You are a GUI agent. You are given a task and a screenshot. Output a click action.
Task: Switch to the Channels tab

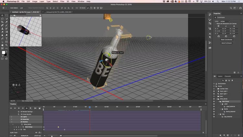click(228, 76)
